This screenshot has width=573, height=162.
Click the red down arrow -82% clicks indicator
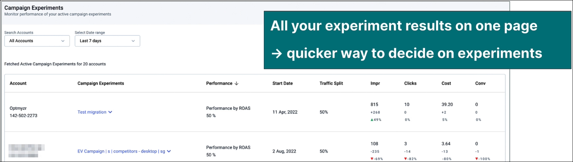(410, 159)
